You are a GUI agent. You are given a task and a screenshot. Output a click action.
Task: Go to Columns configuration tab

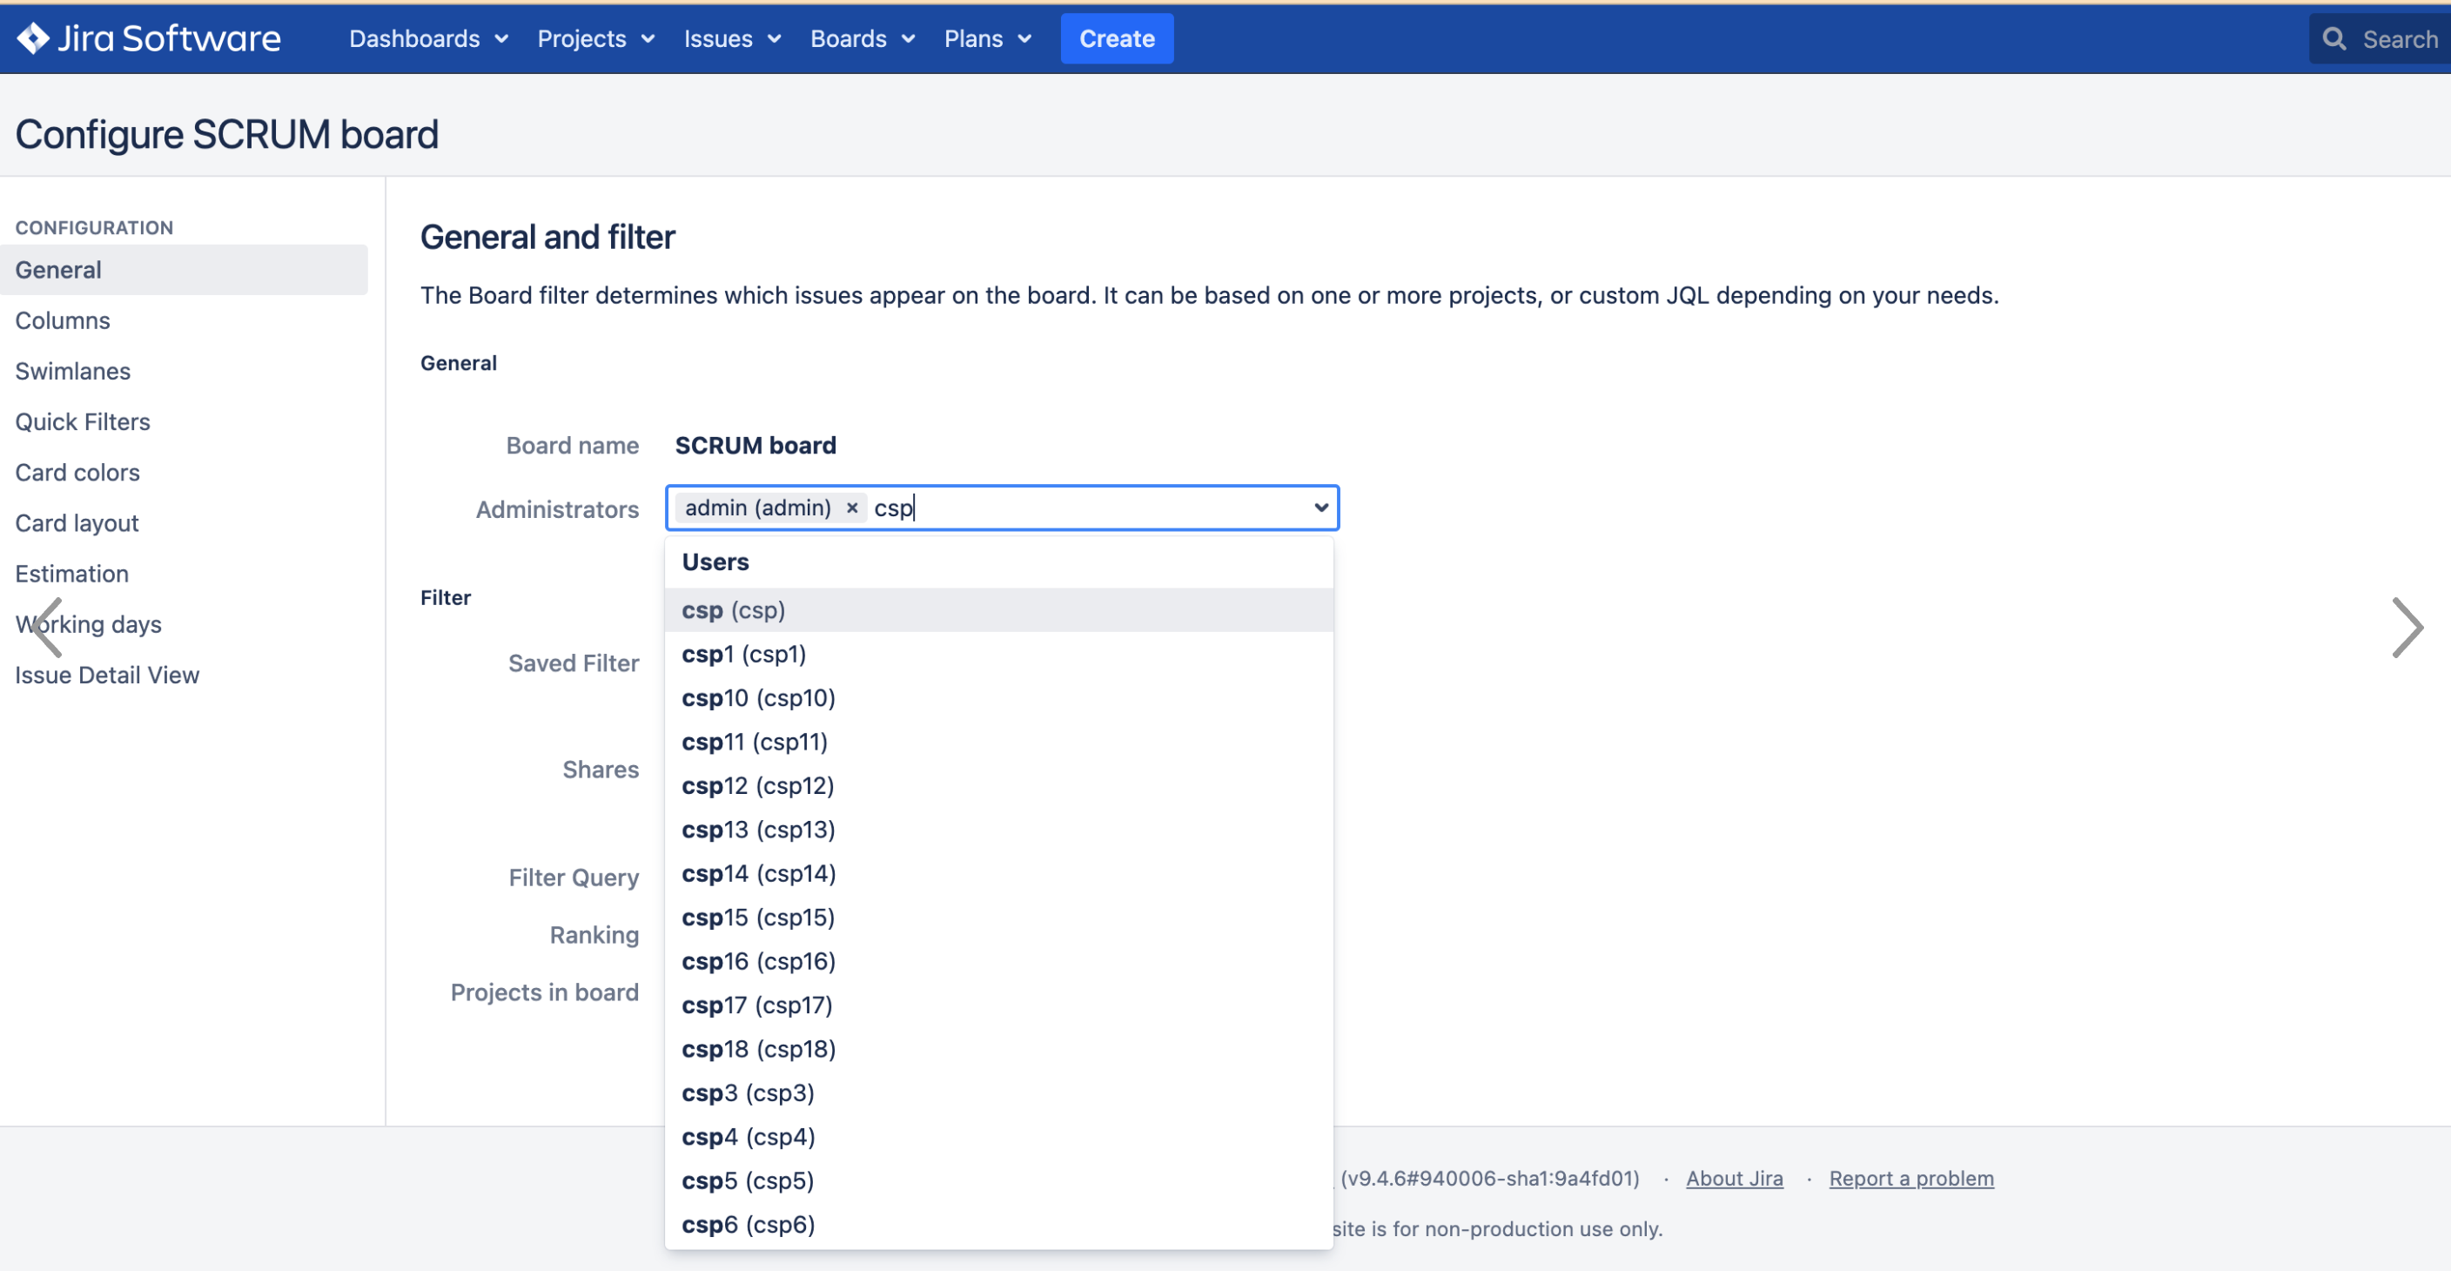pos(63,320)
